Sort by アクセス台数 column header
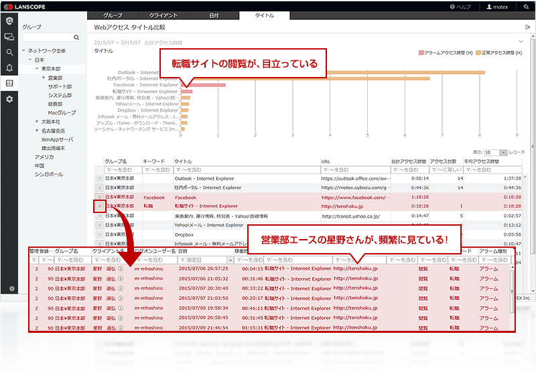This screenshot has width=536, height=371. tap(443, 161)
